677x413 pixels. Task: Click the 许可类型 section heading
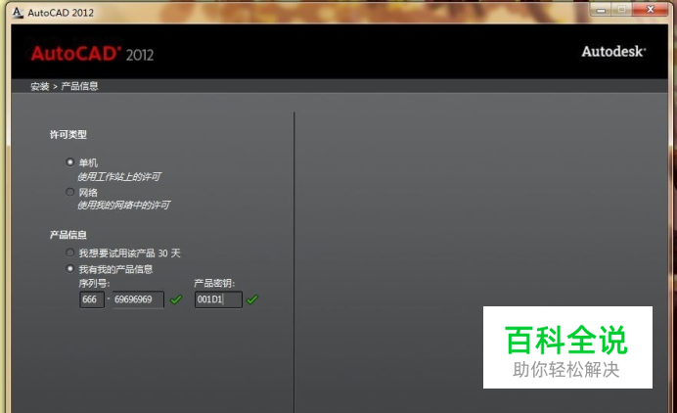pyautogui.click(x=68, y=135)
